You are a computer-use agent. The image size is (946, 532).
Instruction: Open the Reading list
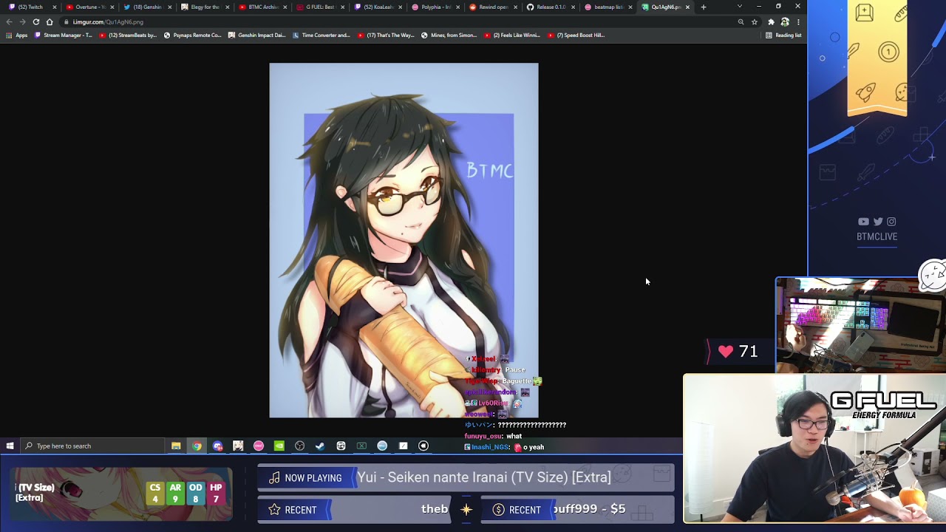coord(783,35)
